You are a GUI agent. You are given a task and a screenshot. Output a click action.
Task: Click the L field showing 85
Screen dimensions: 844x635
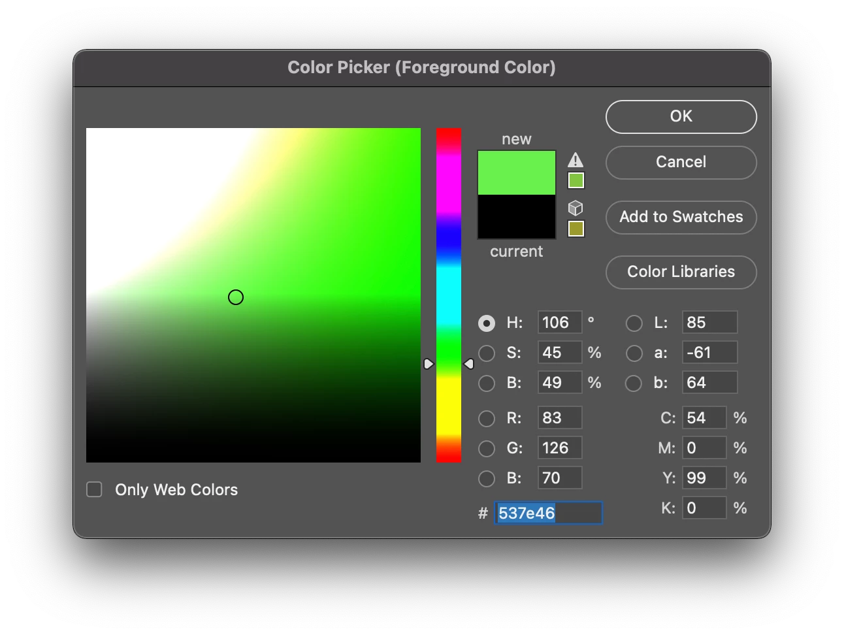pyautogui.click(x=710, y=323)
